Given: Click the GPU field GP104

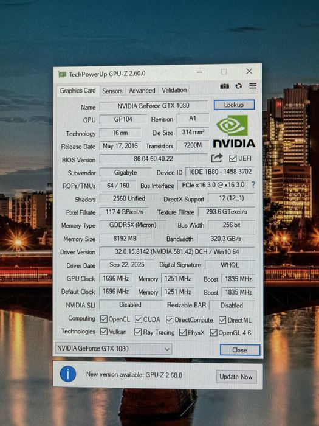Looking at the screenshot, I should (x=123, y=119).
